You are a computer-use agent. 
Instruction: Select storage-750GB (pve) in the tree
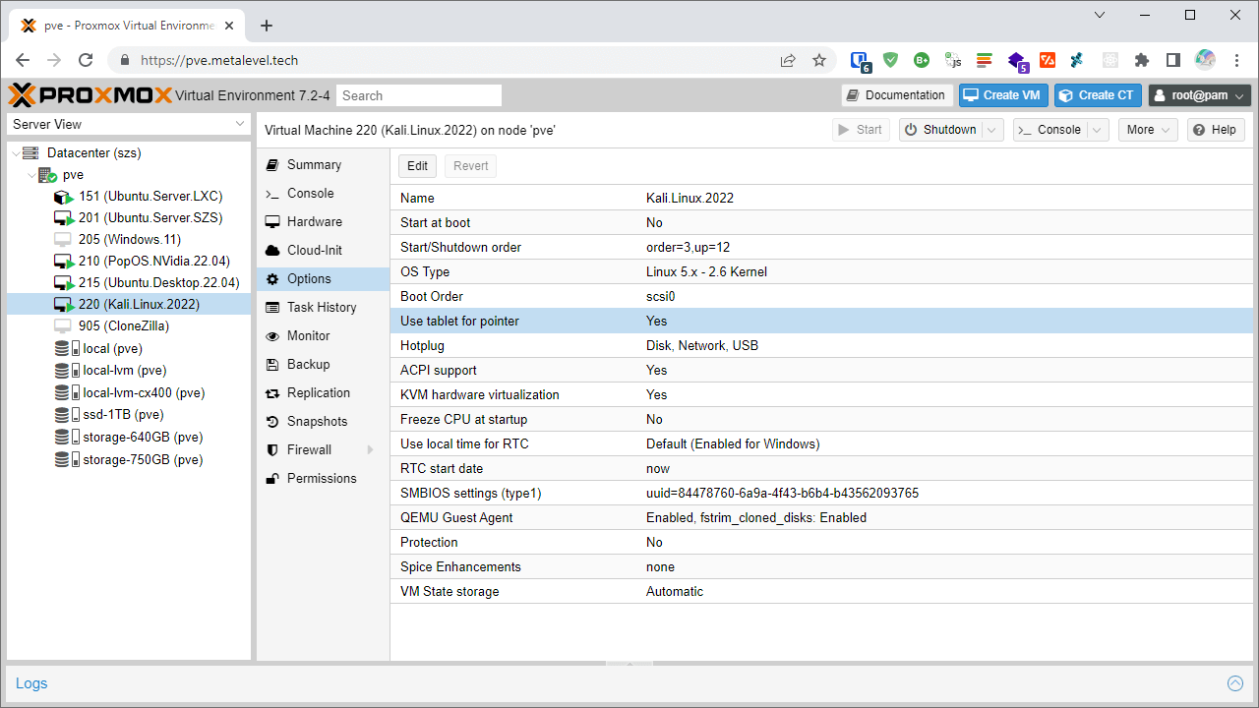pos(129,459)
